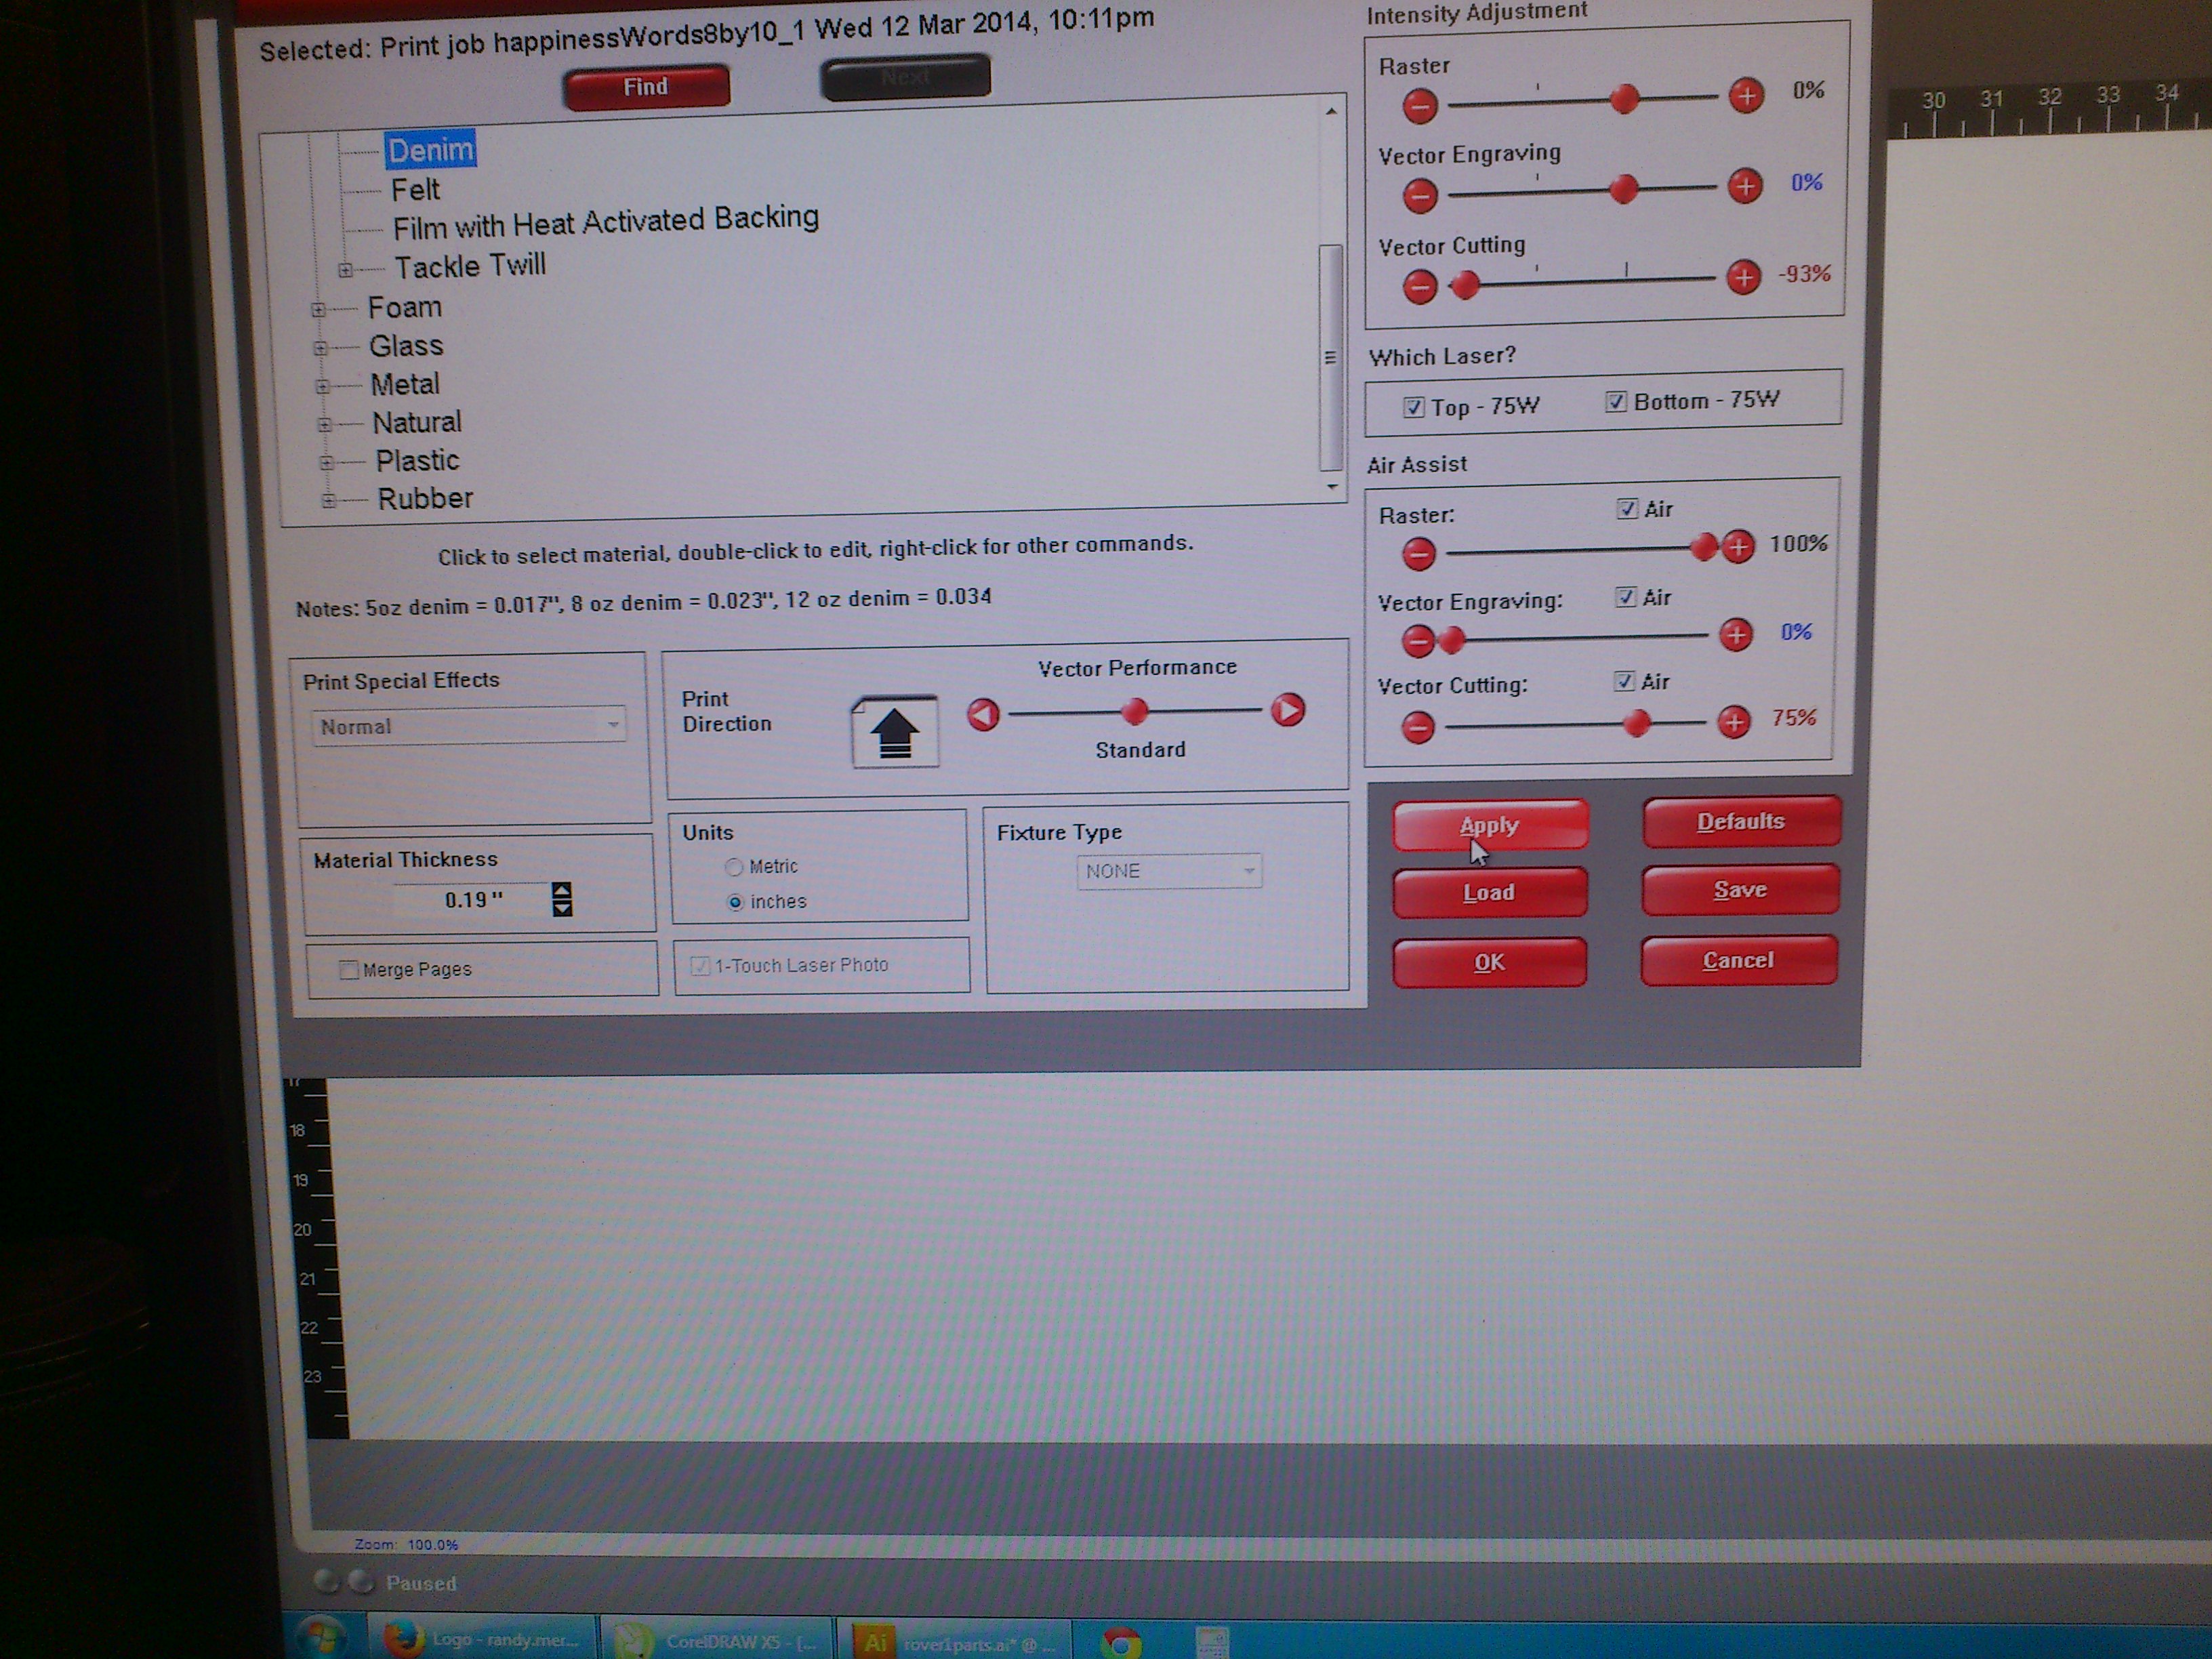
Task: Increase Vector Engraving air assist plus icon
Action: 1735,634
